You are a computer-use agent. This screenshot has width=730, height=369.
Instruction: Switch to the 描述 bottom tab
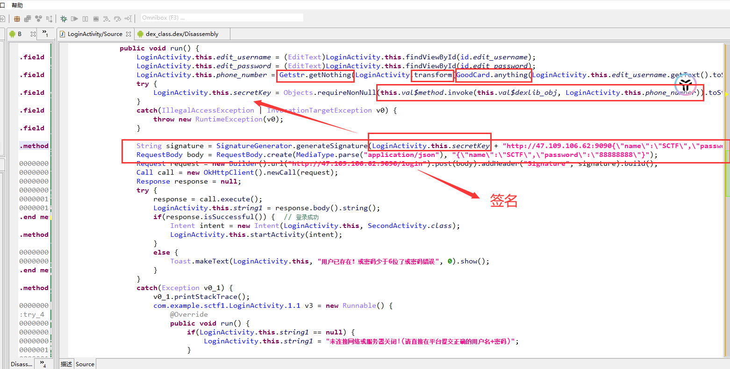[x=66, y=364]
